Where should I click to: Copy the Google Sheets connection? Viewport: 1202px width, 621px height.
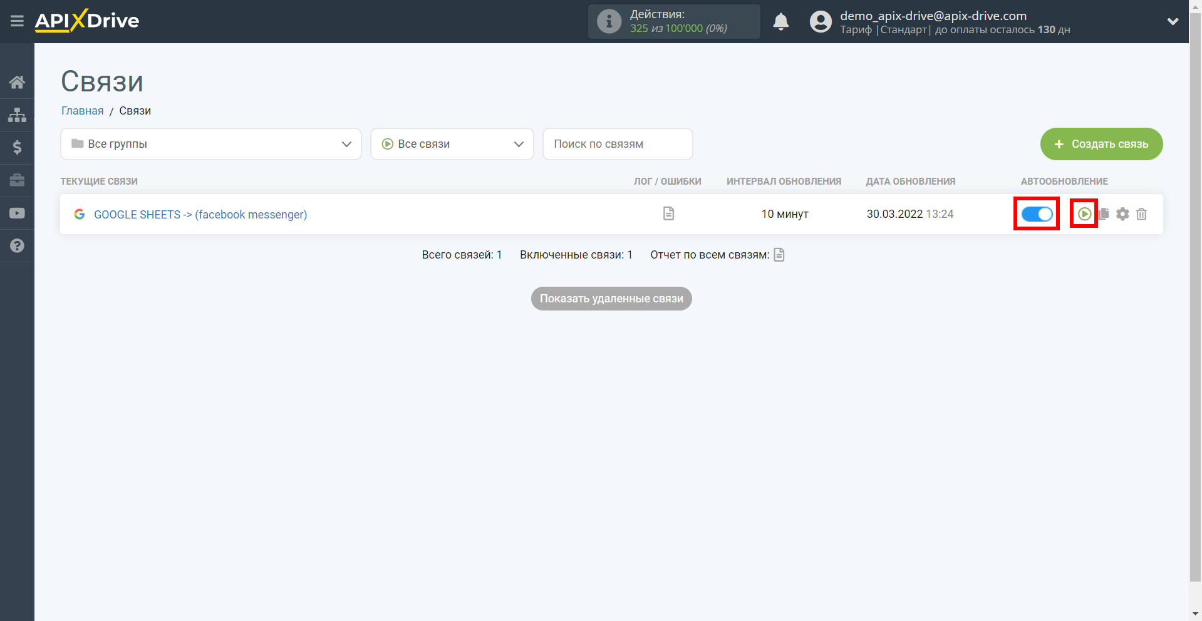1104,213
